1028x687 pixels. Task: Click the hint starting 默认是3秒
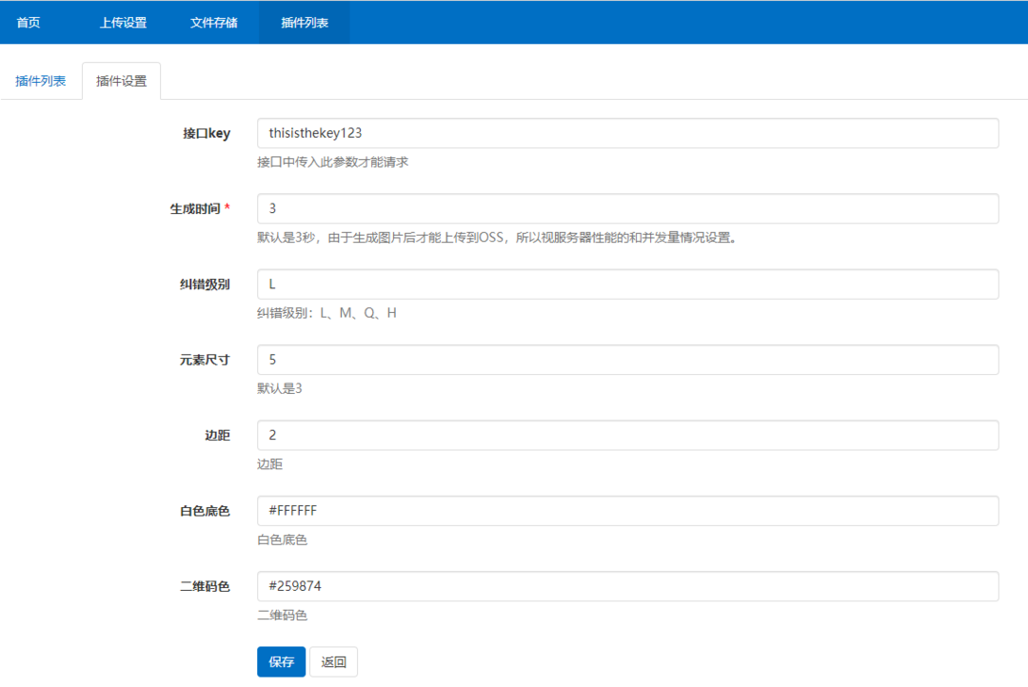[x=498, y=237]
